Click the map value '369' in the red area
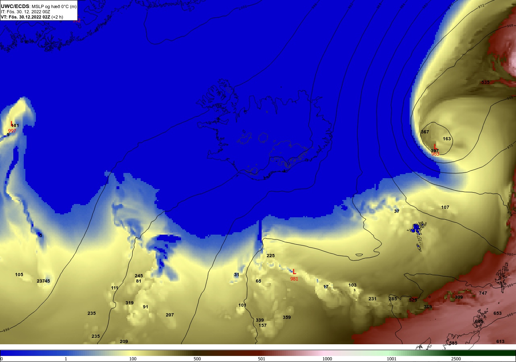The width and height of the screenshot is (516, 362). click(428, 307)
